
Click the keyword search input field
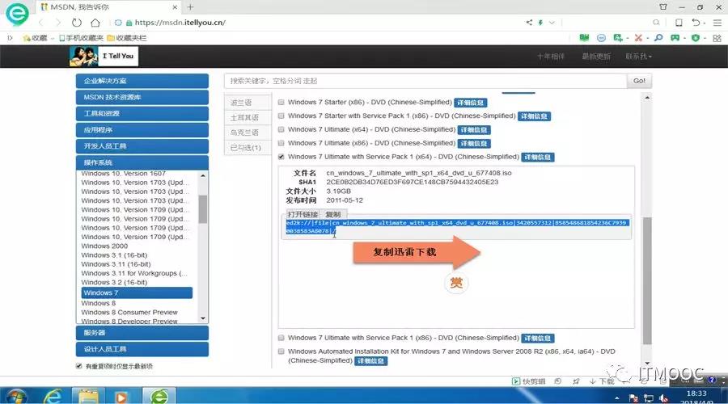coord(425,81)
